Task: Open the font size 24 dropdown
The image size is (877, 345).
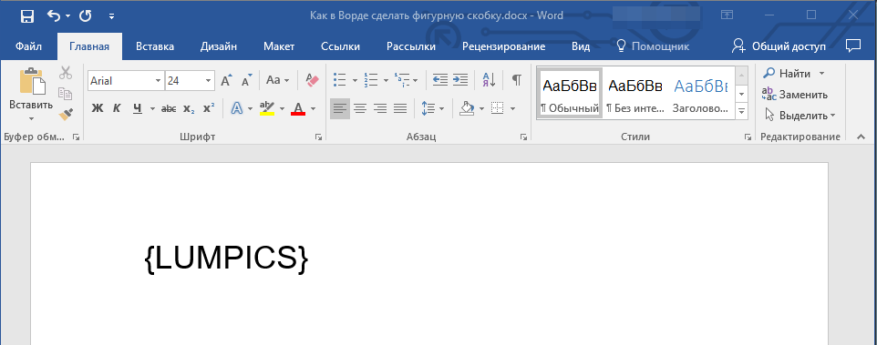Action: click(209, 81)
